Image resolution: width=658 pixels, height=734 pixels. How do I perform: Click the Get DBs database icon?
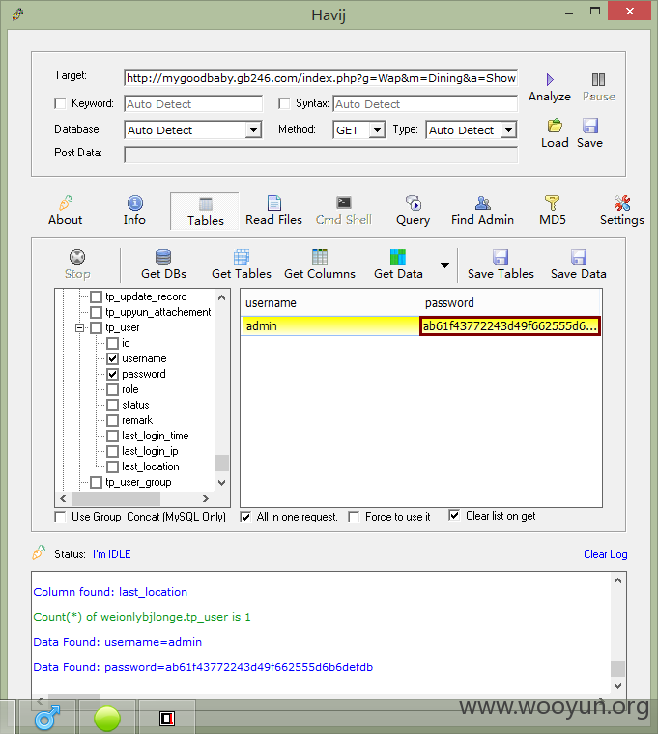[163, 257]
